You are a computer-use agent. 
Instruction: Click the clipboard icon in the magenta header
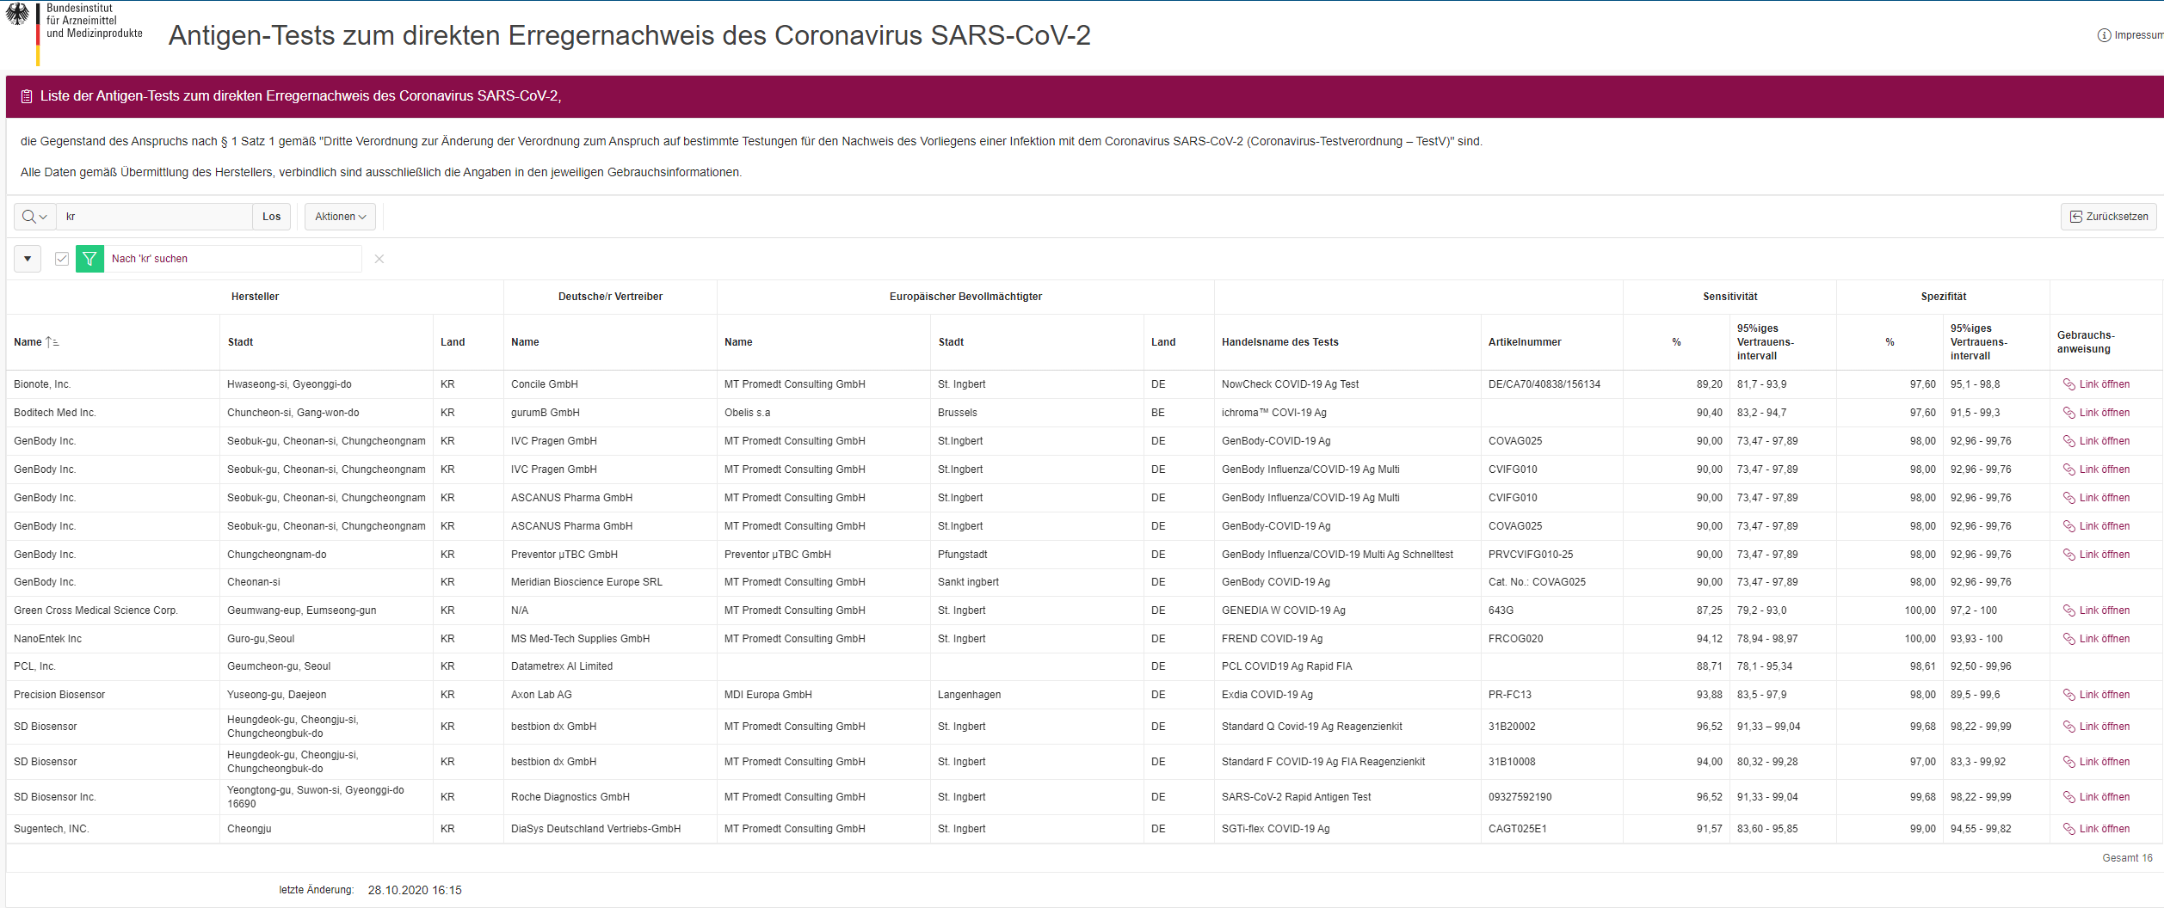click(27, 96)
